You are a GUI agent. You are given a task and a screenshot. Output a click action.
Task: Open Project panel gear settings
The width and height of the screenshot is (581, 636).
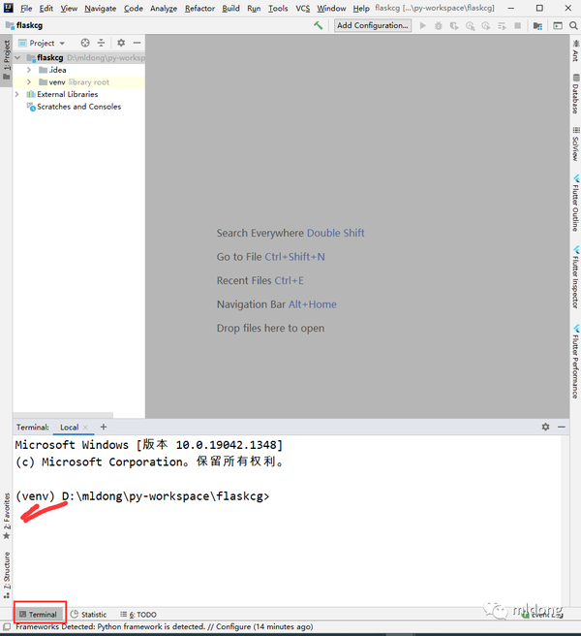121,43
